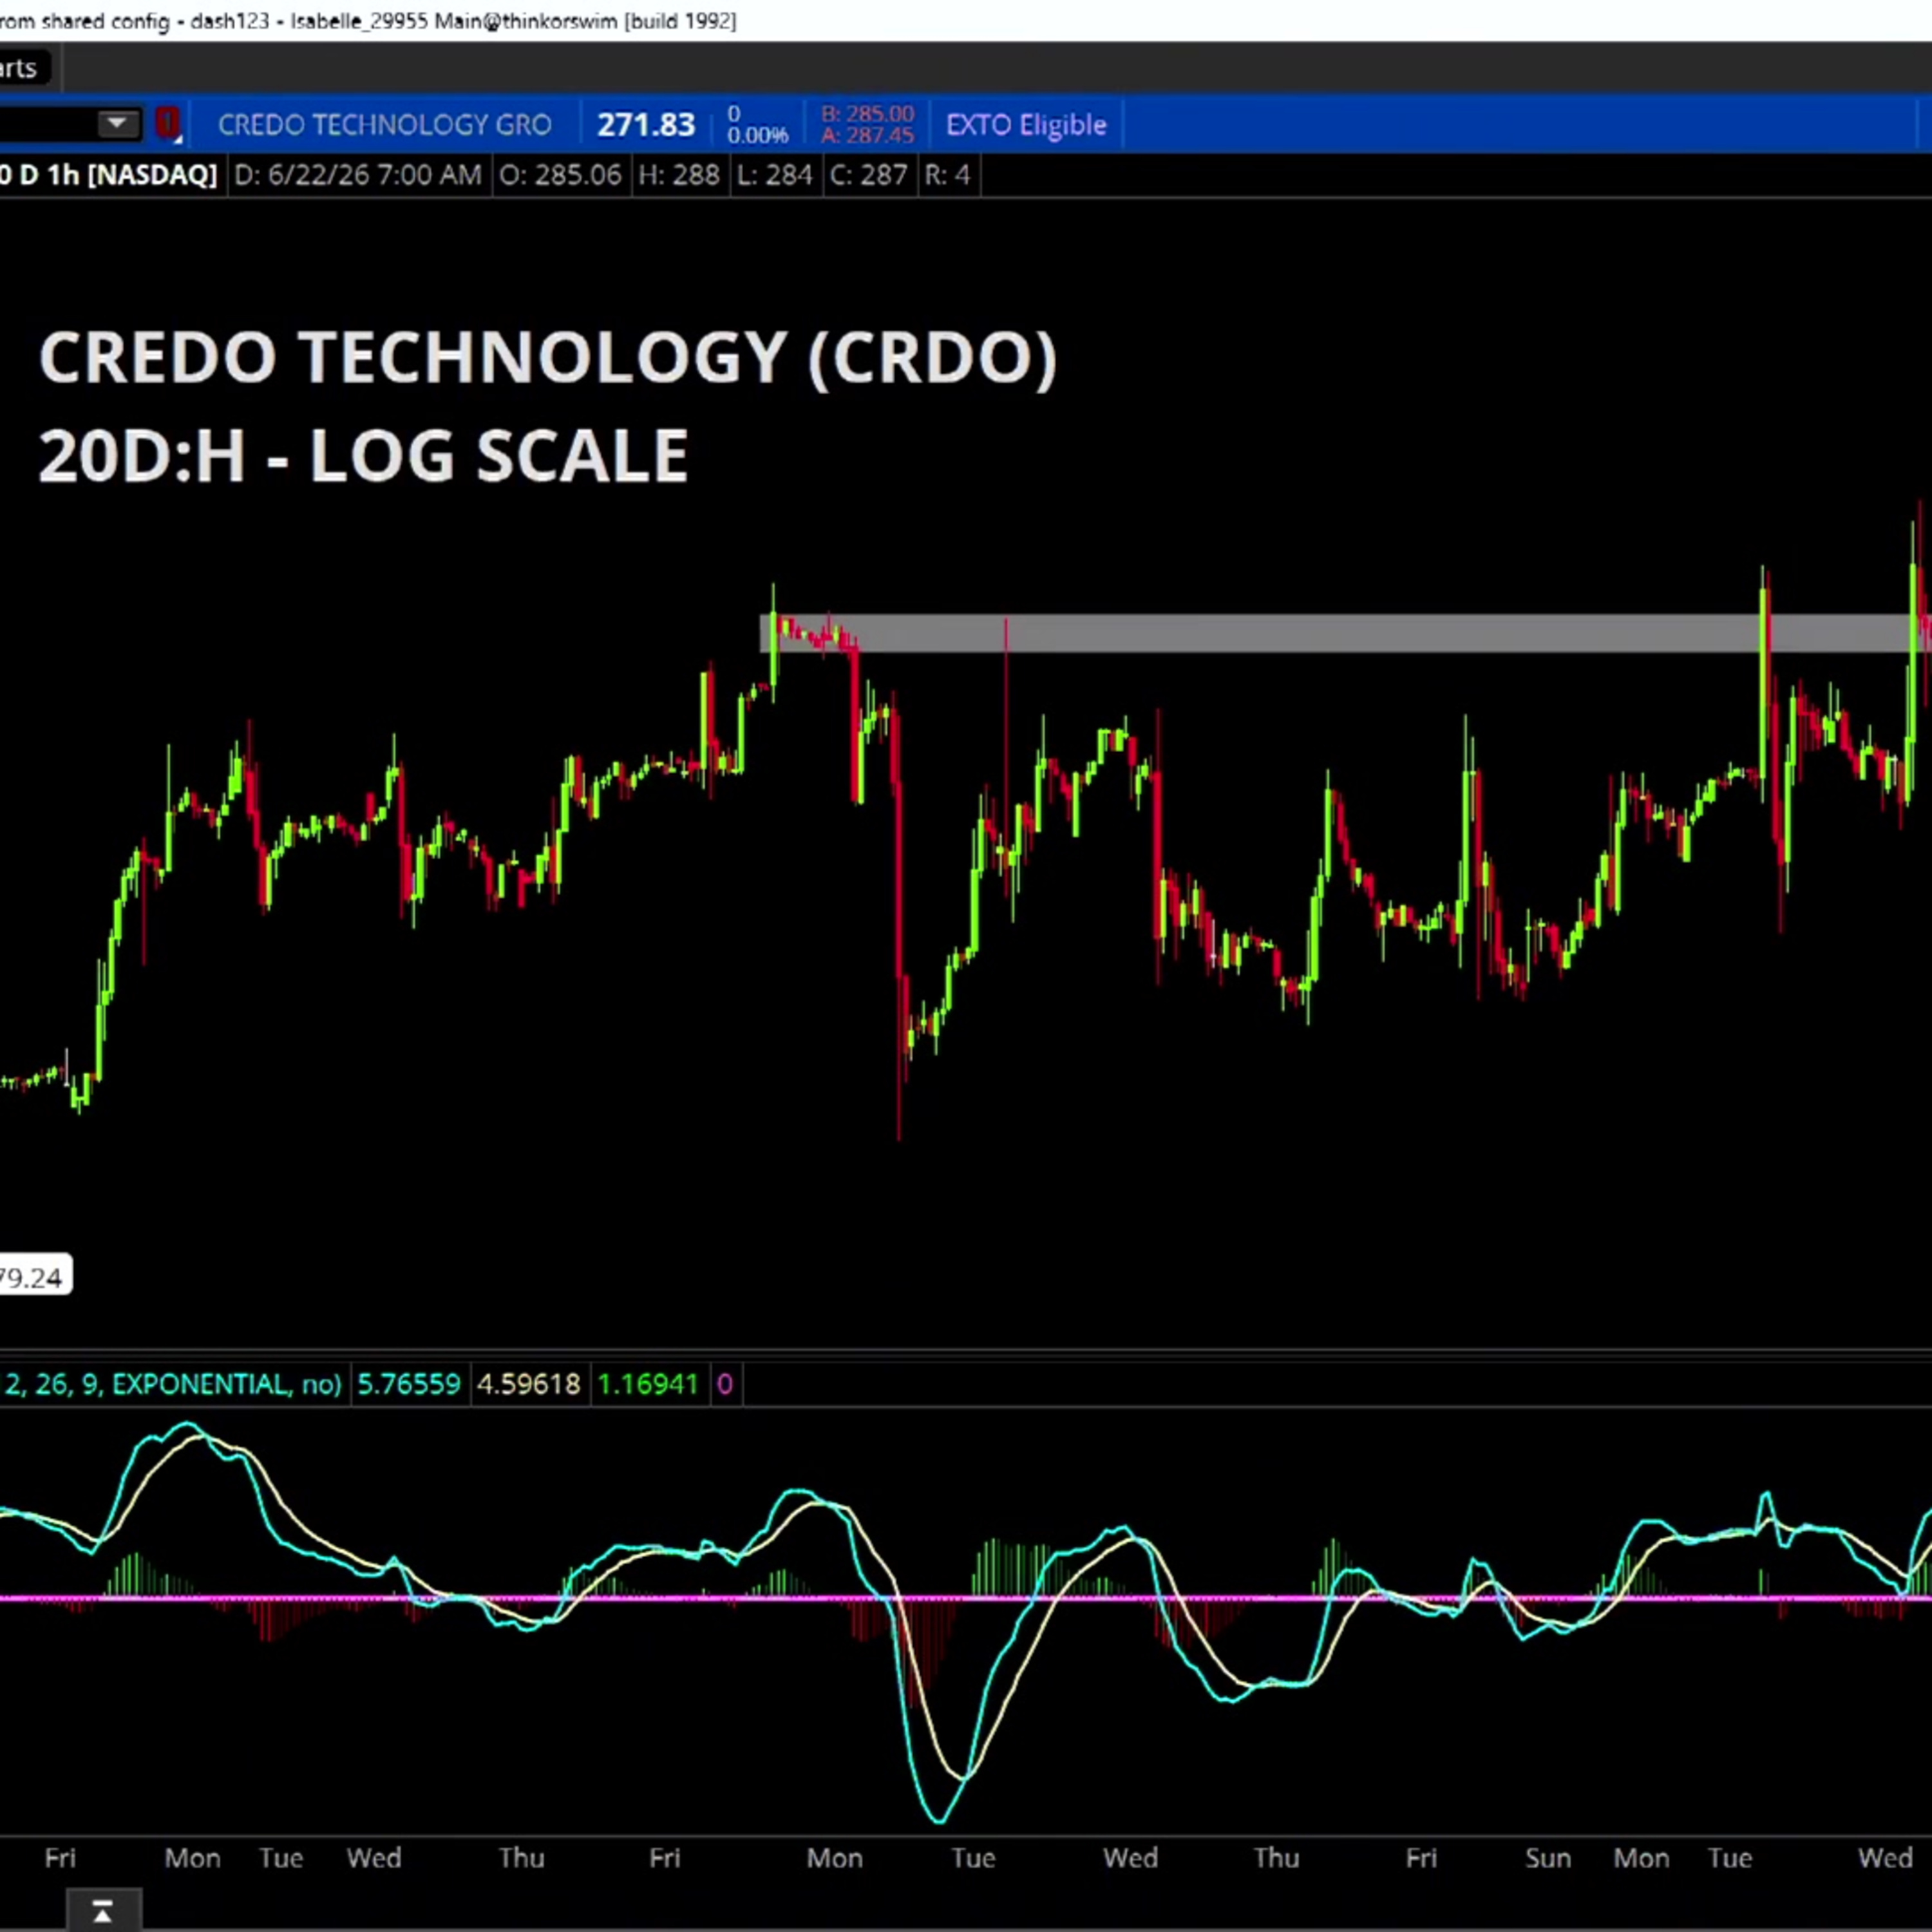
Task: Click the date readout D: 6/22/26 7:00 AM
Action: tap(357, 176)
